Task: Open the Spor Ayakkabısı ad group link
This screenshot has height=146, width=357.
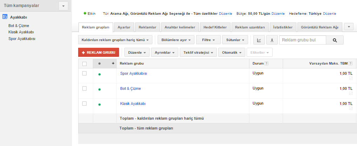Action: click(133, 74)
